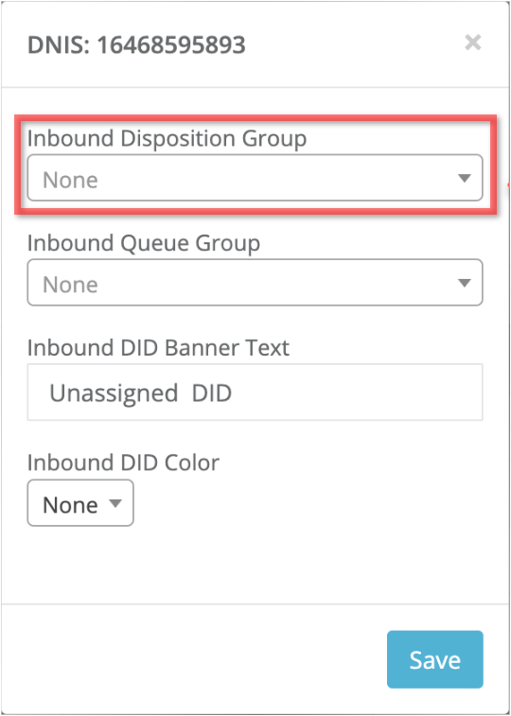Place cursor after the word DID in banner field
511x716 pixels.
point(234,393)
